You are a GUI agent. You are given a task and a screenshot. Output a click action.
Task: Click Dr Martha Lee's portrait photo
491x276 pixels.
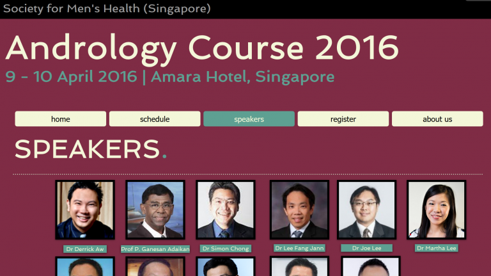(437, 209)
